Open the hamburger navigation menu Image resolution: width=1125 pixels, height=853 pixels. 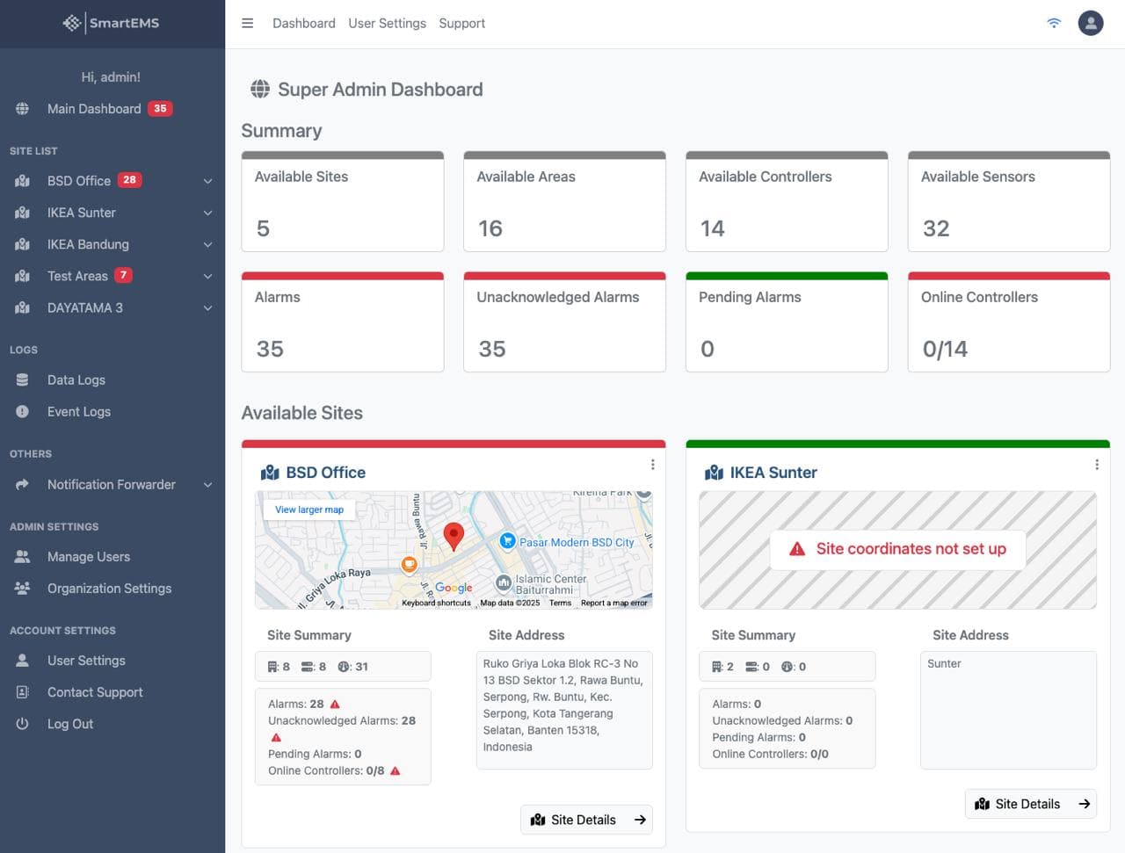(247, 23)
